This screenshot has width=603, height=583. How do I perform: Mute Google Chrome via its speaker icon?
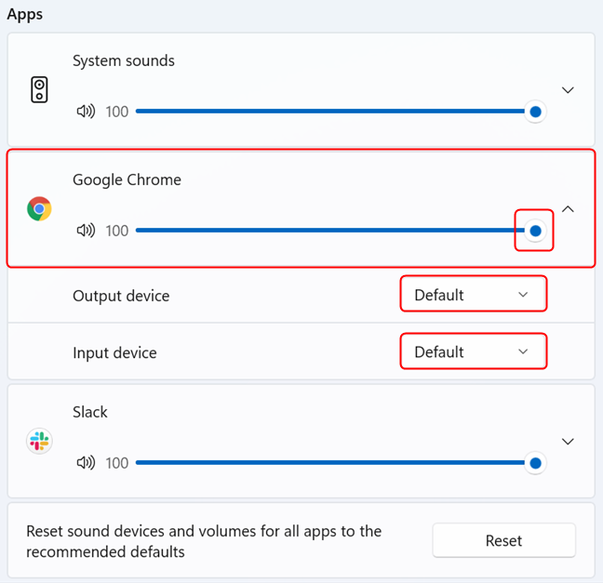pyautogui.click(x=86, y=231)
